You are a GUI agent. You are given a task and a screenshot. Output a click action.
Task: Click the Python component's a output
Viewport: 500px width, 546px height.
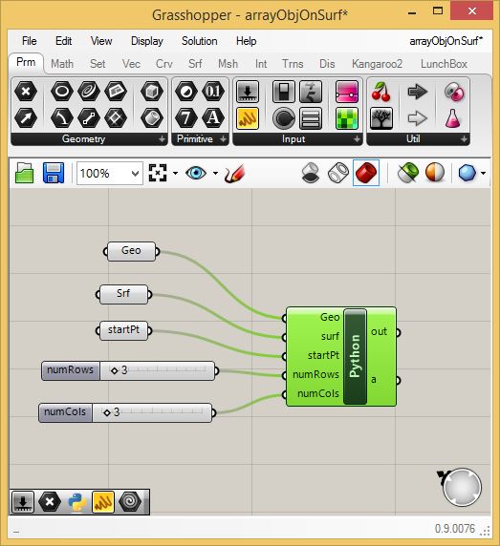click(374, 380)
